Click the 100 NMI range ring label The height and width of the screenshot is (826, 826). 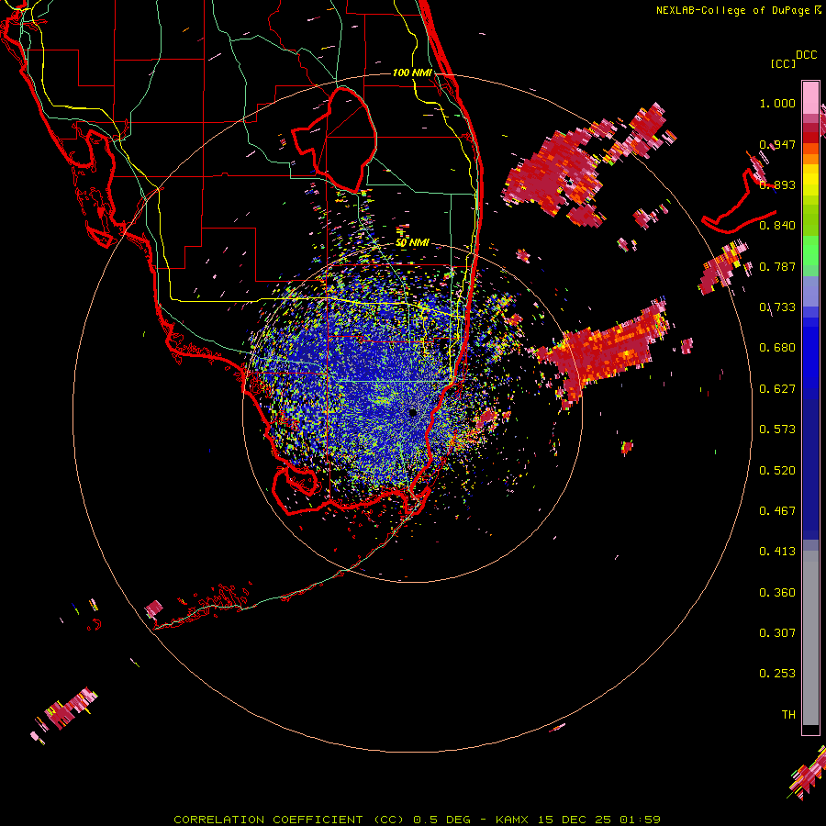coord(412,73)
